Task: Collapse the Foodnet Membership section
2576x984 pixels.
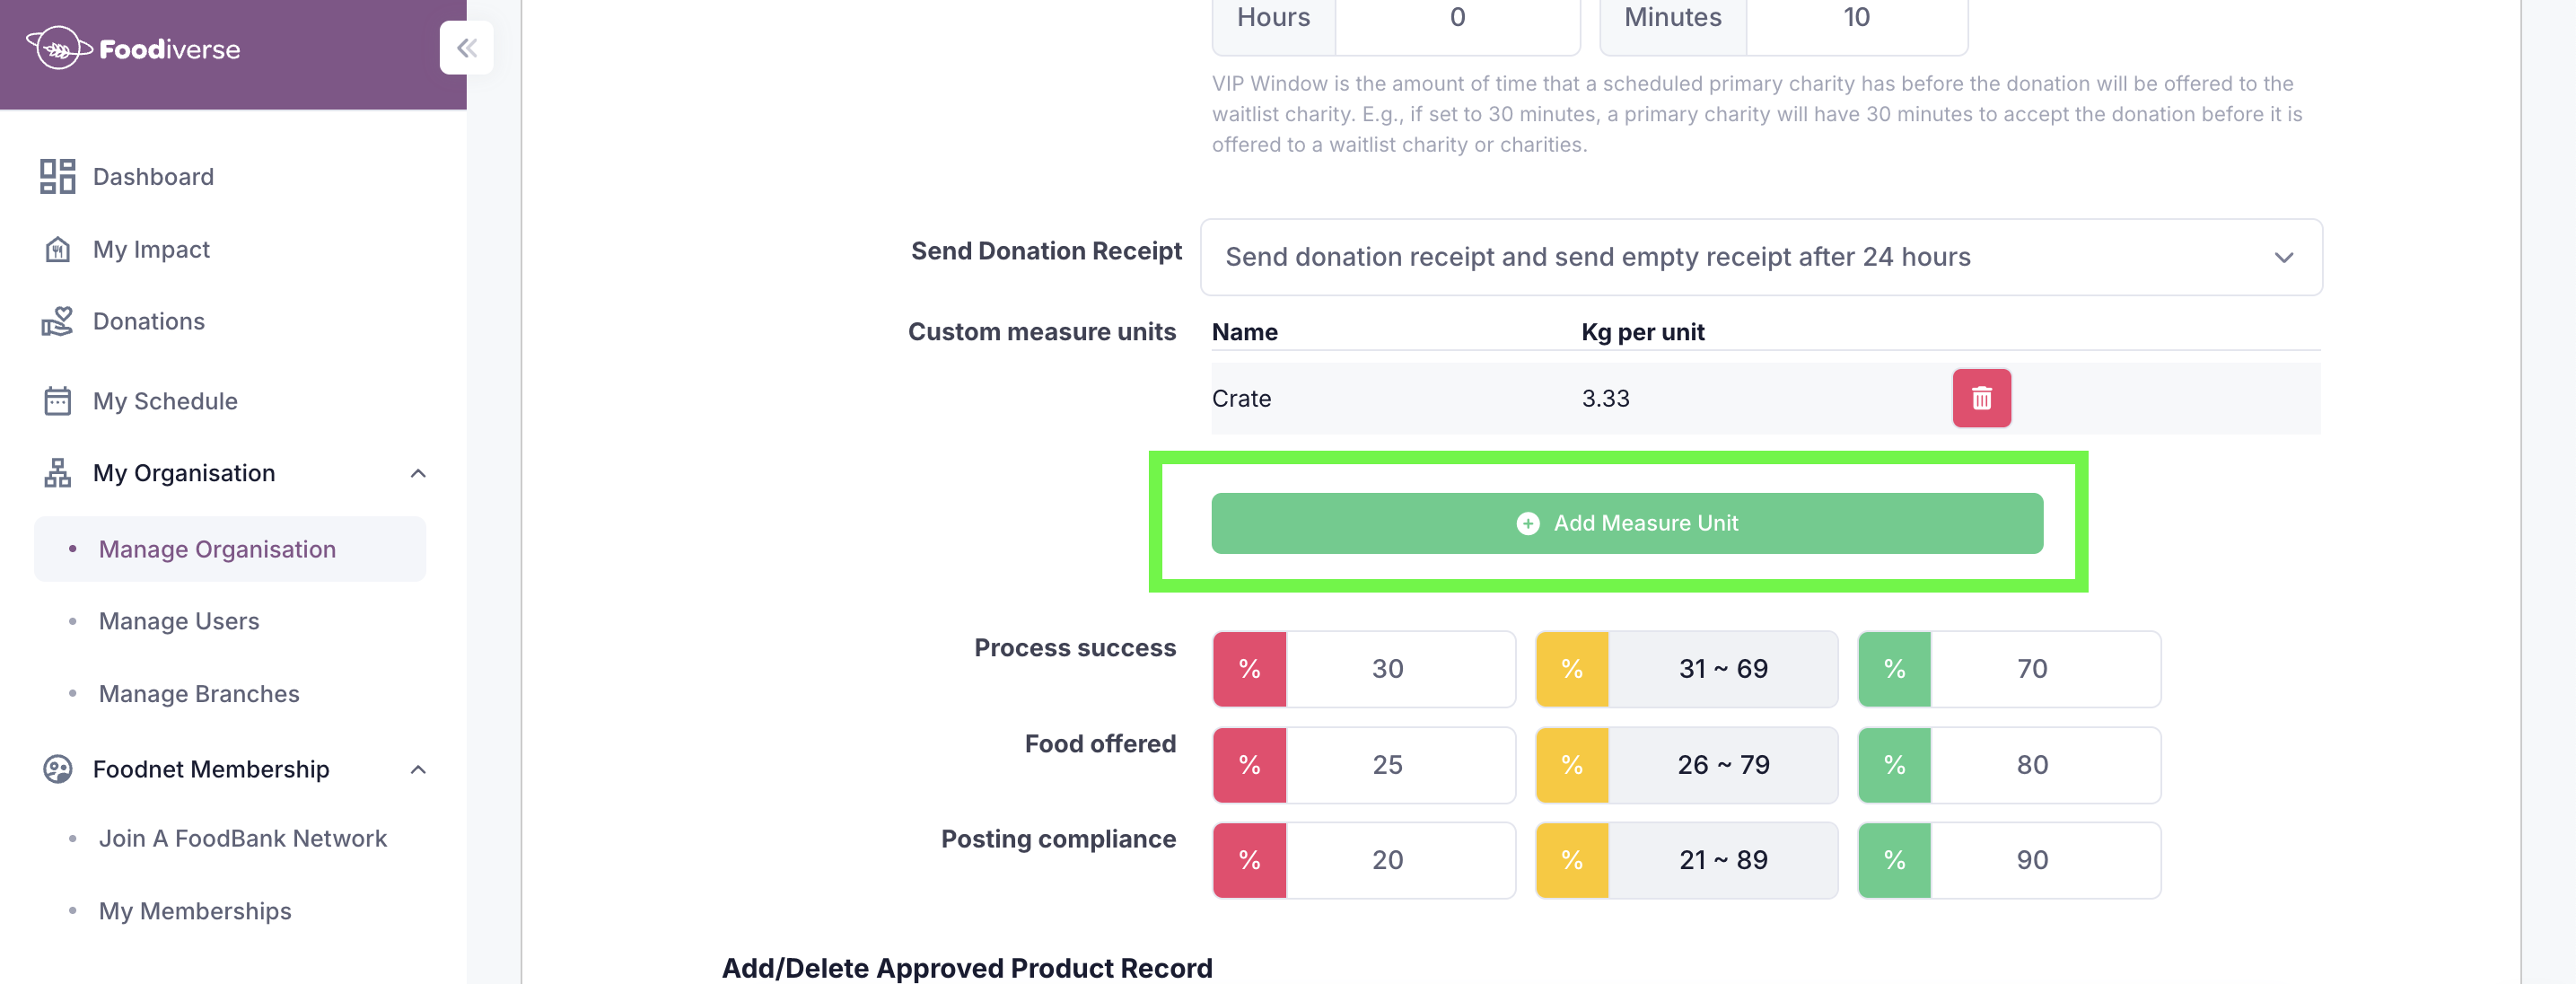Action: point(418,769)
